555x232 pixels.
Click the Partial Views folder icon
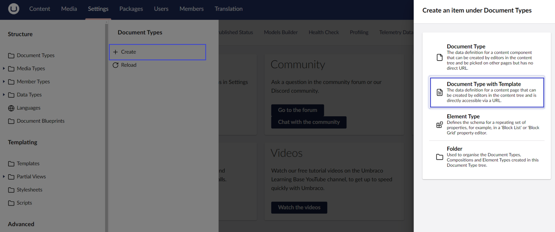(x=11, y=177)
